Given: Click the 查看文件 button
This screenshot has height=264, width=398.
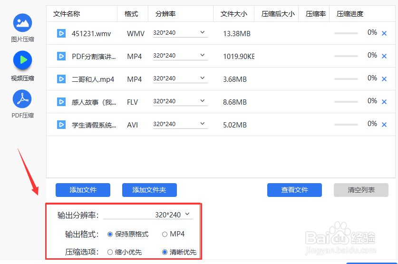Looking at the screenshot, I should click(x=294, y=190).
